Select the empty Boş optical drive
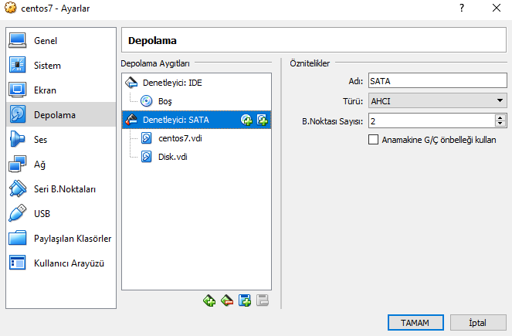 (x=165, y=101)
